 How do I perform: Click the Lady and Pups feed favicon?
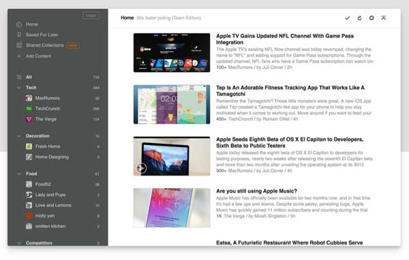[29, 195]
